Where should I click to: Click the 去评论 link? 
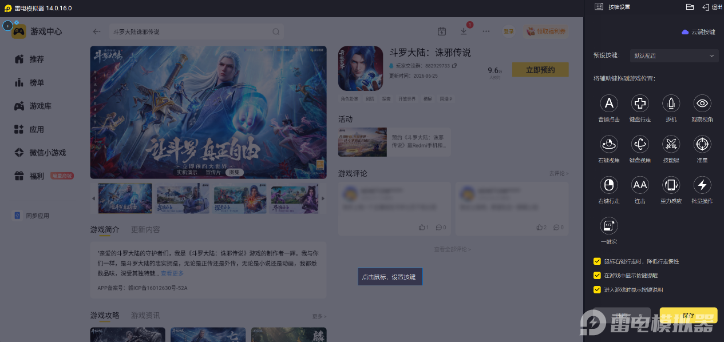559,173
